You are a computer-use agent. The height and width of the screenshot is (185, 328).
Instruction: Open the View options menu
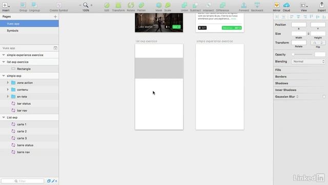pyautogui.click(x=304, y=5)
